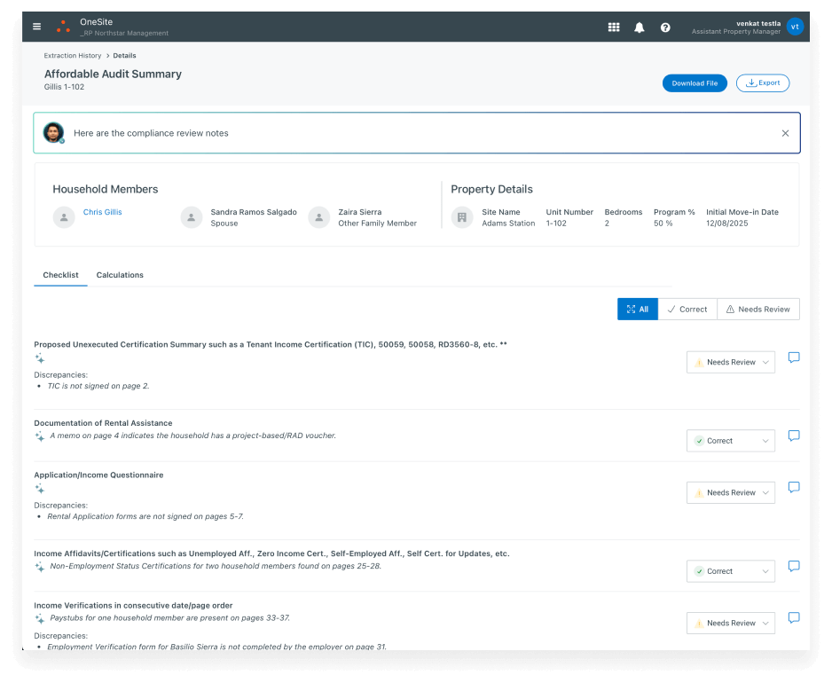
Task: Open status dropdown for Income Verifications row
Action: (731, 623)
